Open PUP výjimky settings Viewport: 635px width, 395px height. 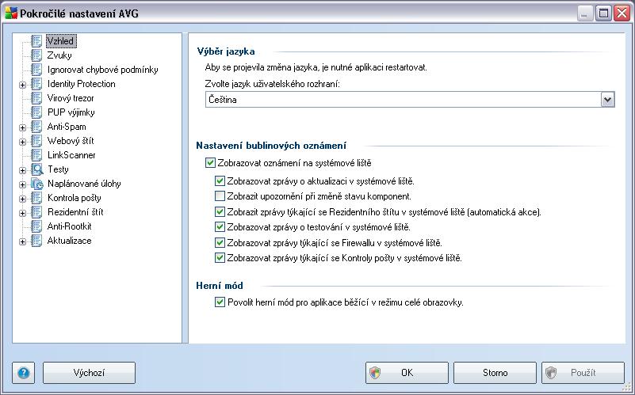(x=71, y=112)
